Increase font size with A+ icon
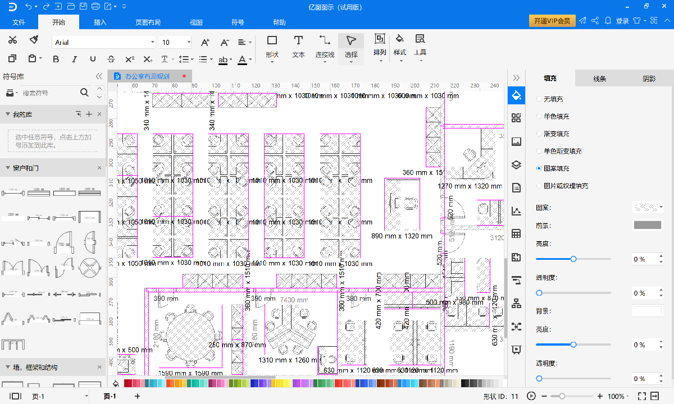674x404 pixels. (205, 42)
